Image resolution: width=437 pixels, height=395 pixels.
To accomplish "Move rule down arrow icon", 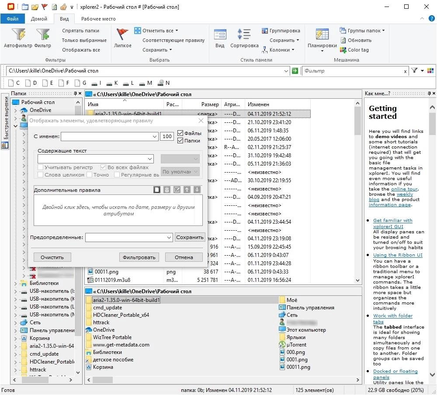I will pos(197,190).
